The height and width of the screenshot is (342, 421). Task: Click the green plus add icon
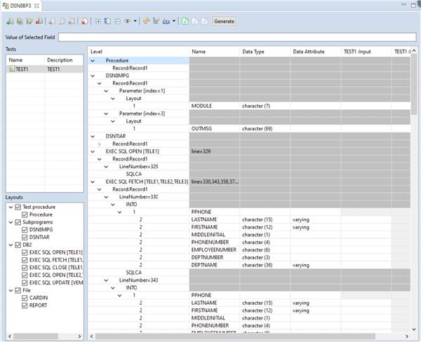[184, 21]
